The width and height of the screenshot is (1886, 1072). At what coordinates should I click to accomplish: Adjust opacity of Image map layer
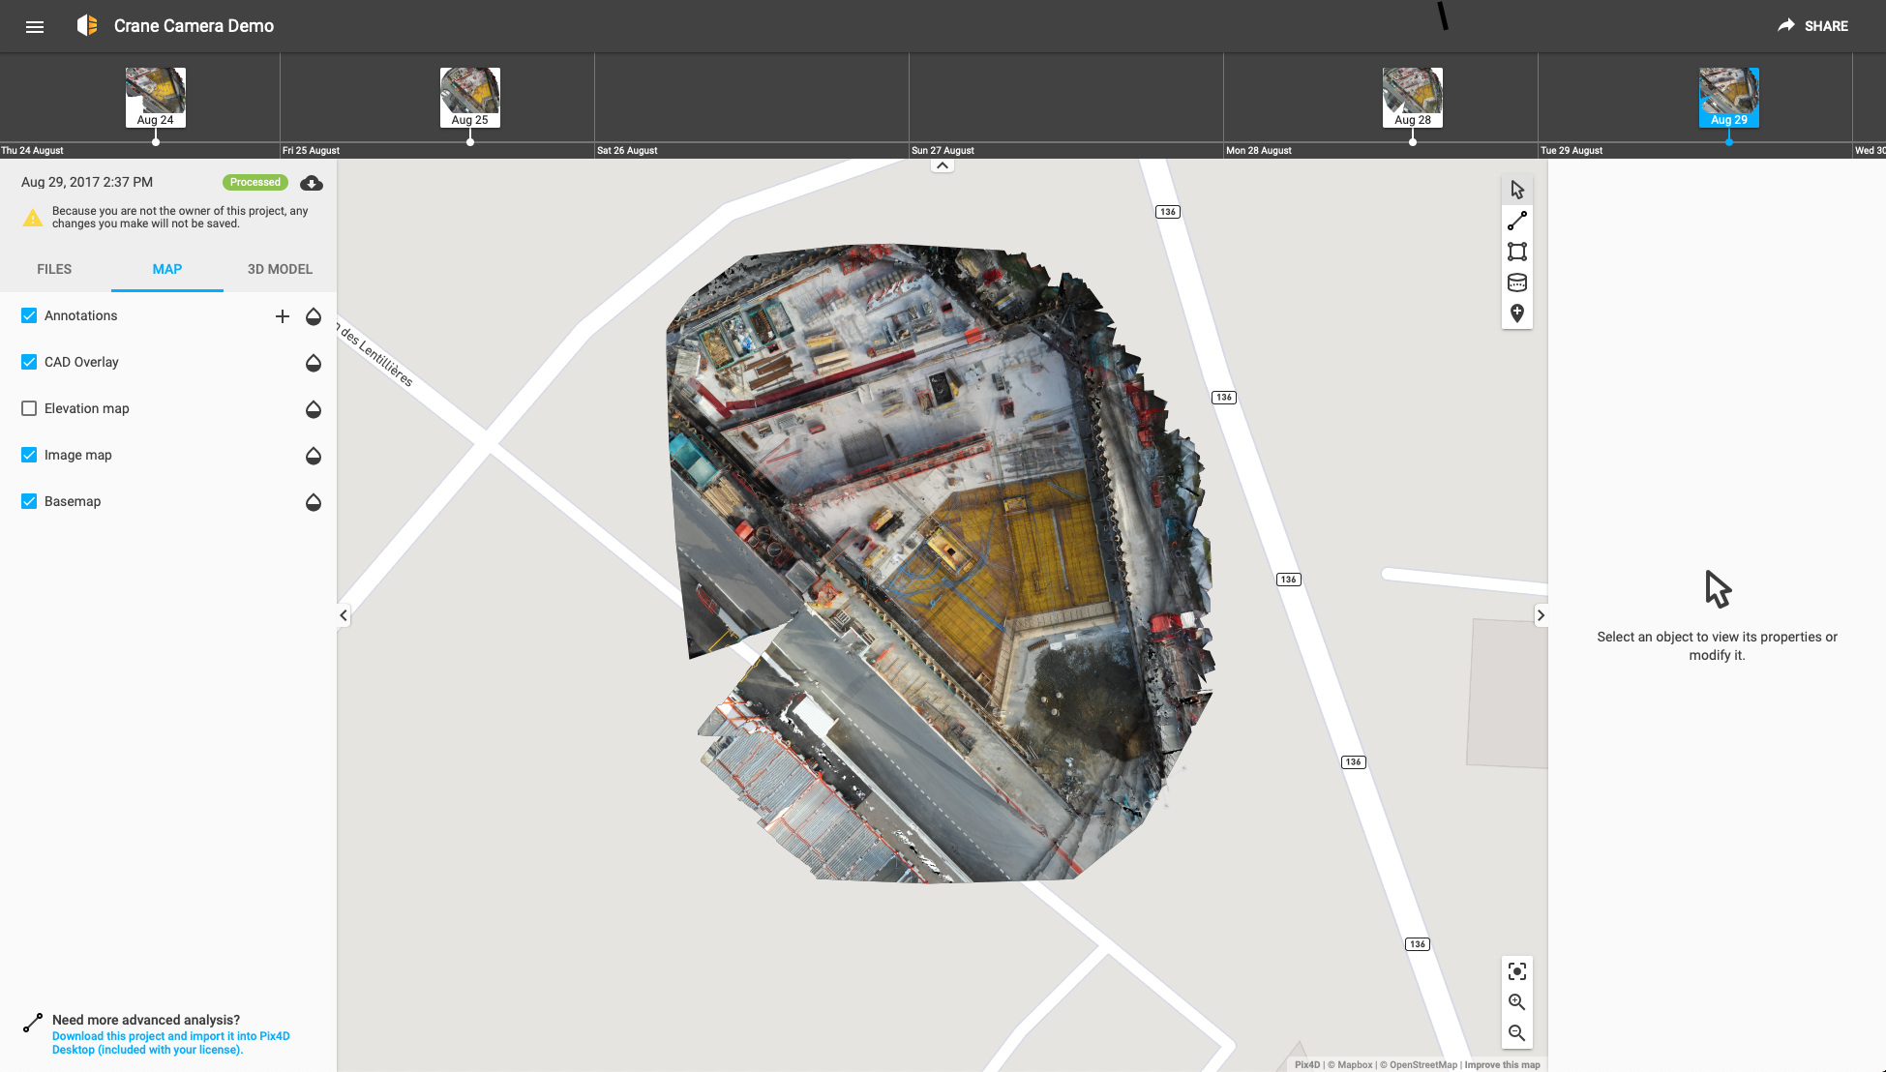(314, 456)
